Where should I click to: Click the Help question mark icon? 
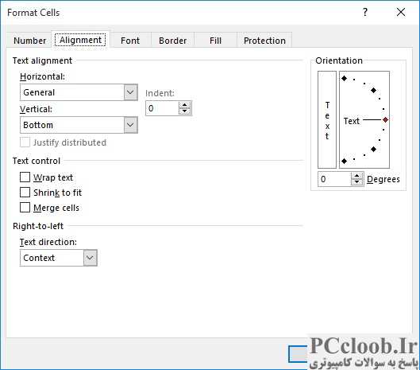click(365, 13)
